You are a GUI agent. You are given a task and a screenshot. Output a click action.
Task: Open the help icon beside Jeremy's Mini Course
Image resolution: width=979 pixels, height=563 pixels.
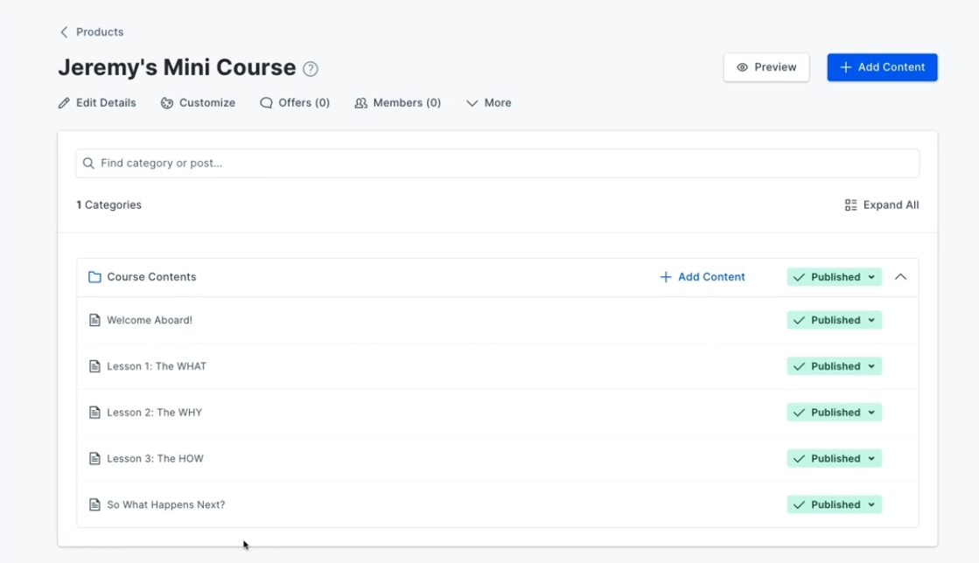(310, 67)
